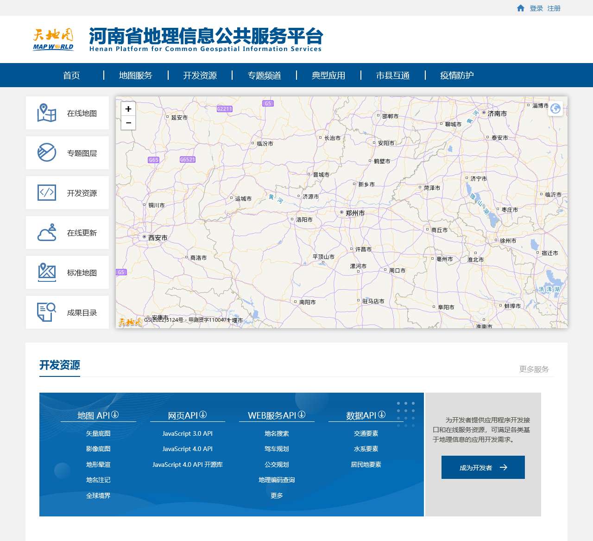Click 西安市 label on the map
593x541 pixels.
158,237
